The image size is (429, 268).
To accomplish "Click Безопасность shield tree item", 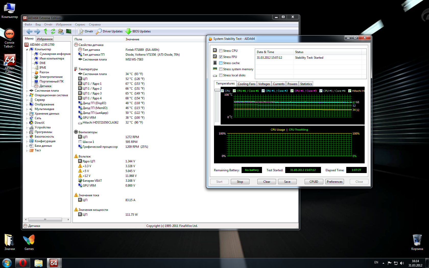I will click(44, 137).
